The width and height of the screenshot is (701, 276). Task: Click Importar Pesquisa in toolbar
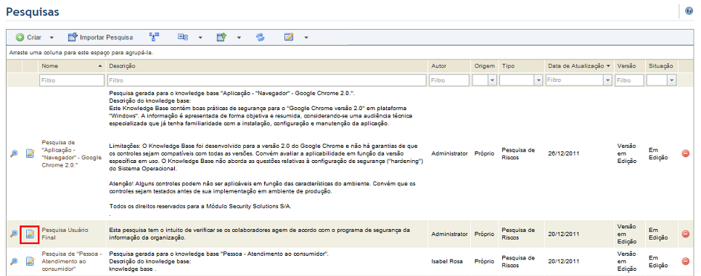100,38
